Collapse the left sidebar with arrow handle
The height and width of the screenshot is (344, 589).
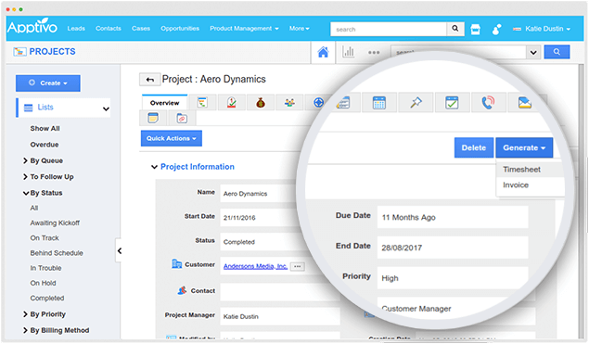(119, 250)
